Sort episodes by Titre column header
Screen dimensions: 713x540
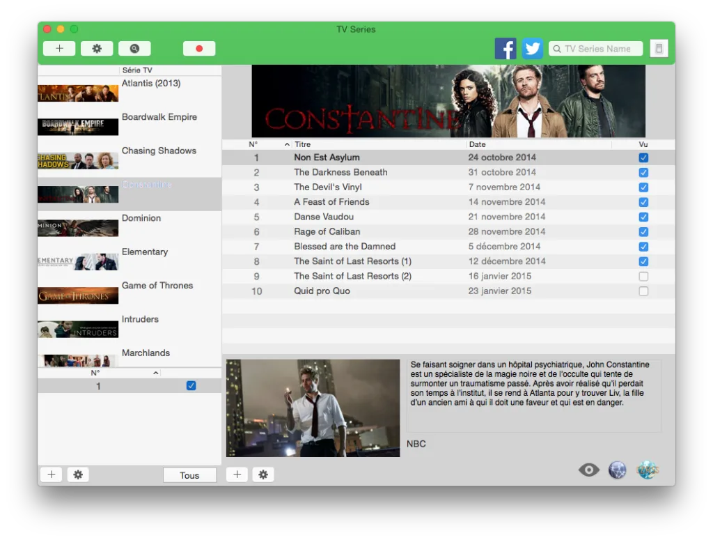(379, 144)
